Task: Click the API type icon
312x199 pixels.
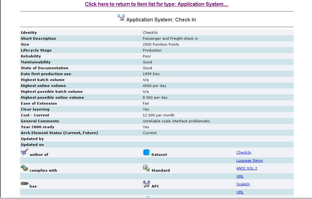Action: pyautogui.click(x=147, y=184)
